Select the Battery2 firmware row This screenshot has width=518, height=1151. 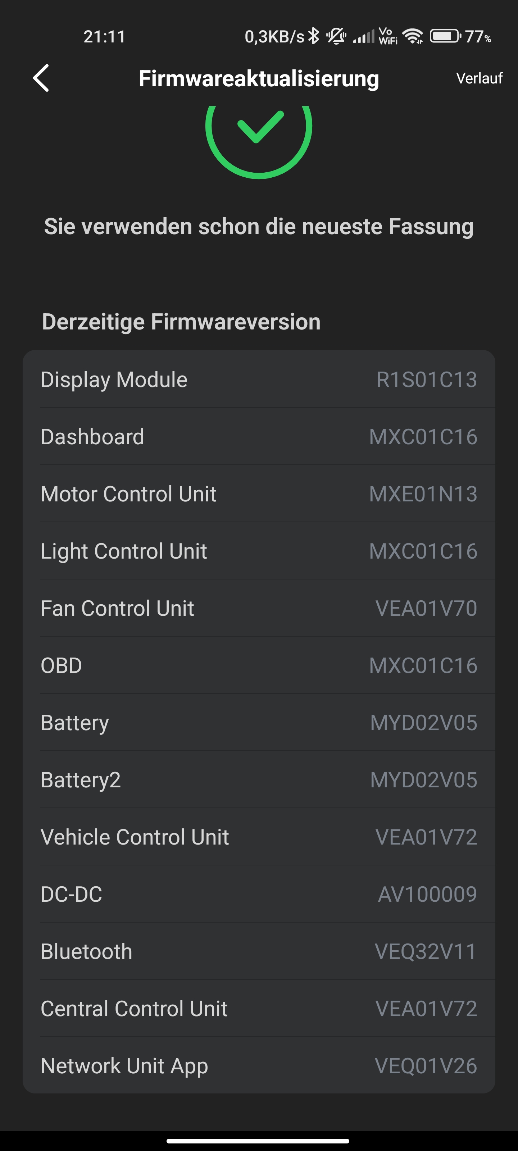tap(259, 780)
